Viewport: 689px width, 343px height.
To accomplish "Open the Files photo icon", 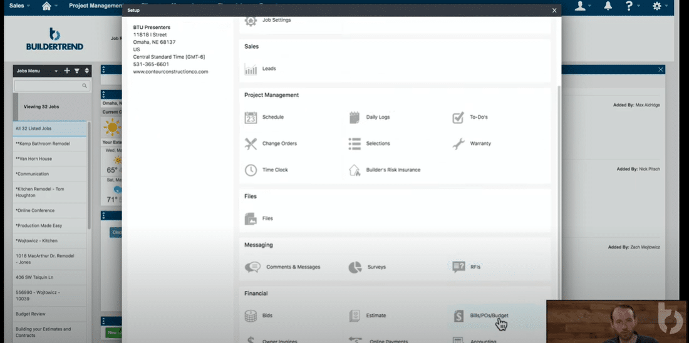I will point(251,218).
